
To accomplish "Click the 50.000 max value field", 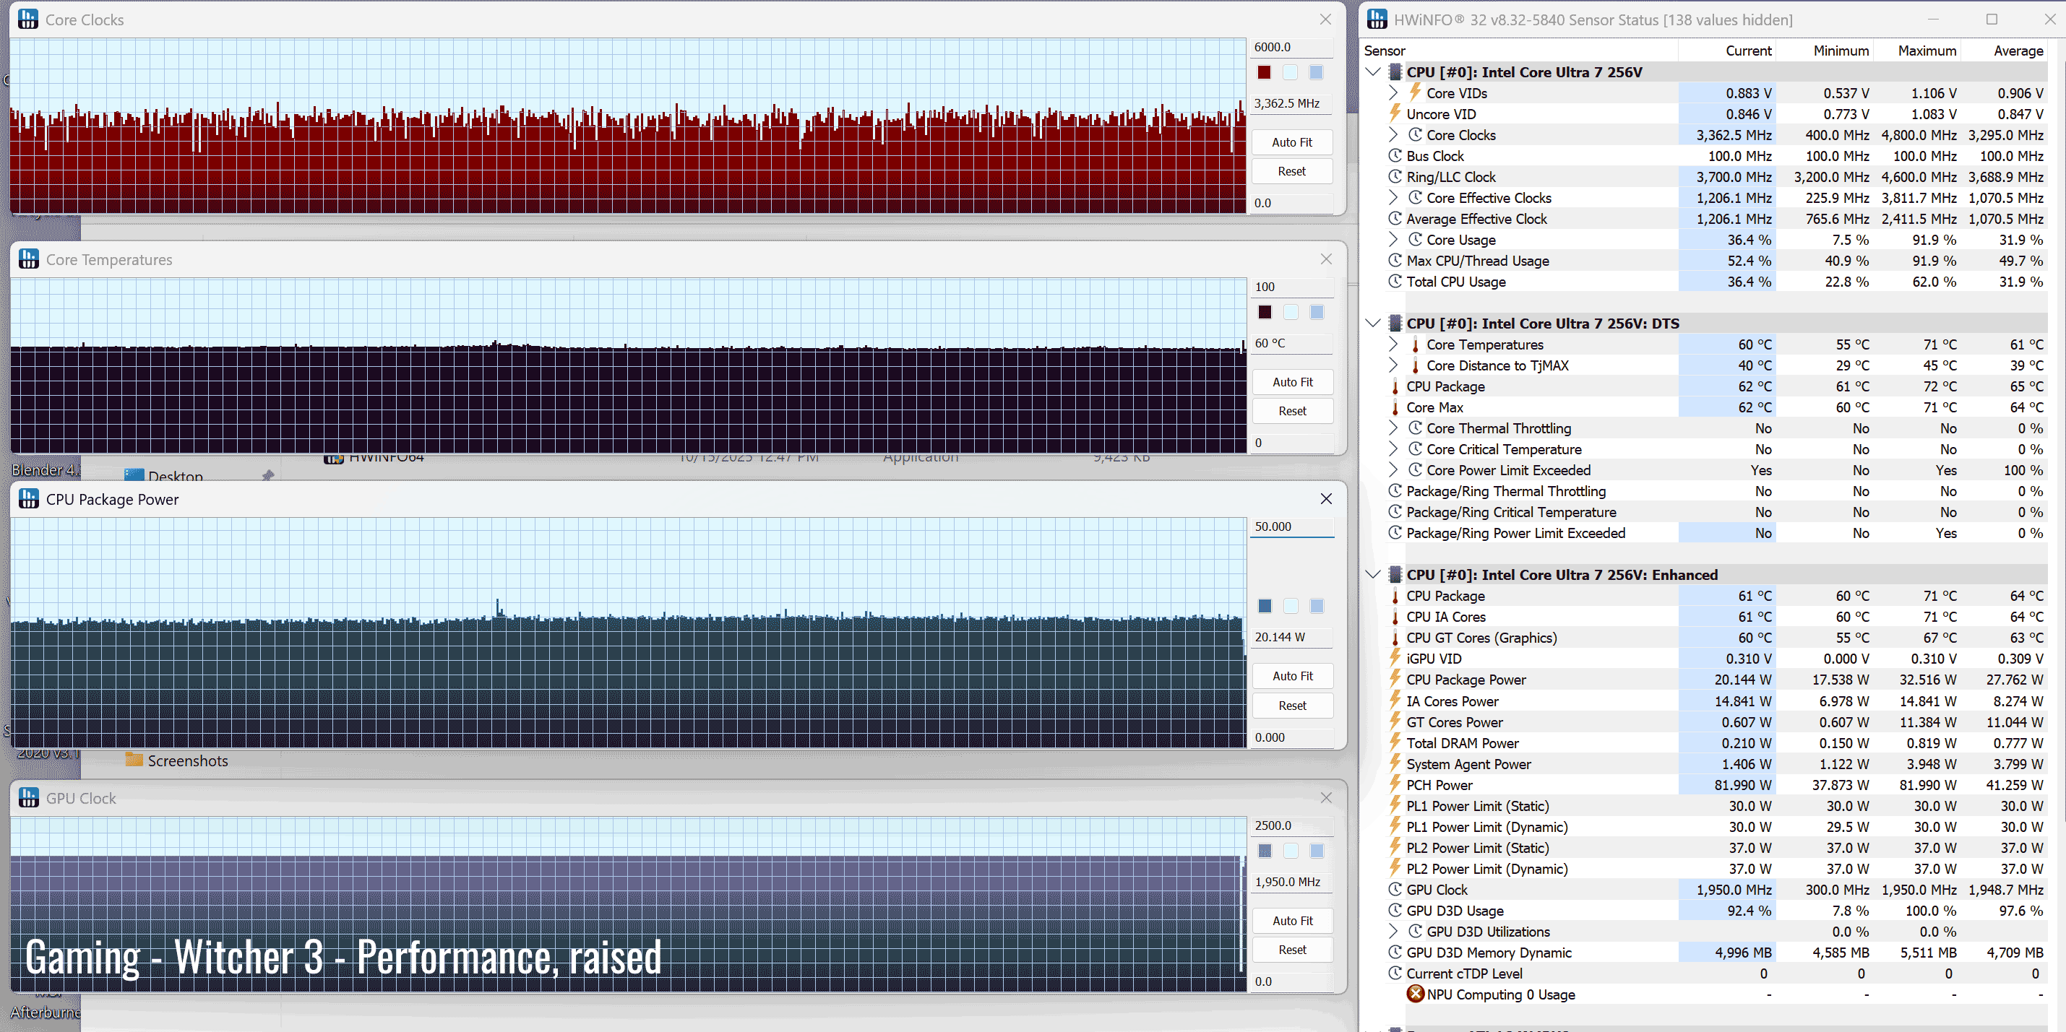I will point(1291,526).
